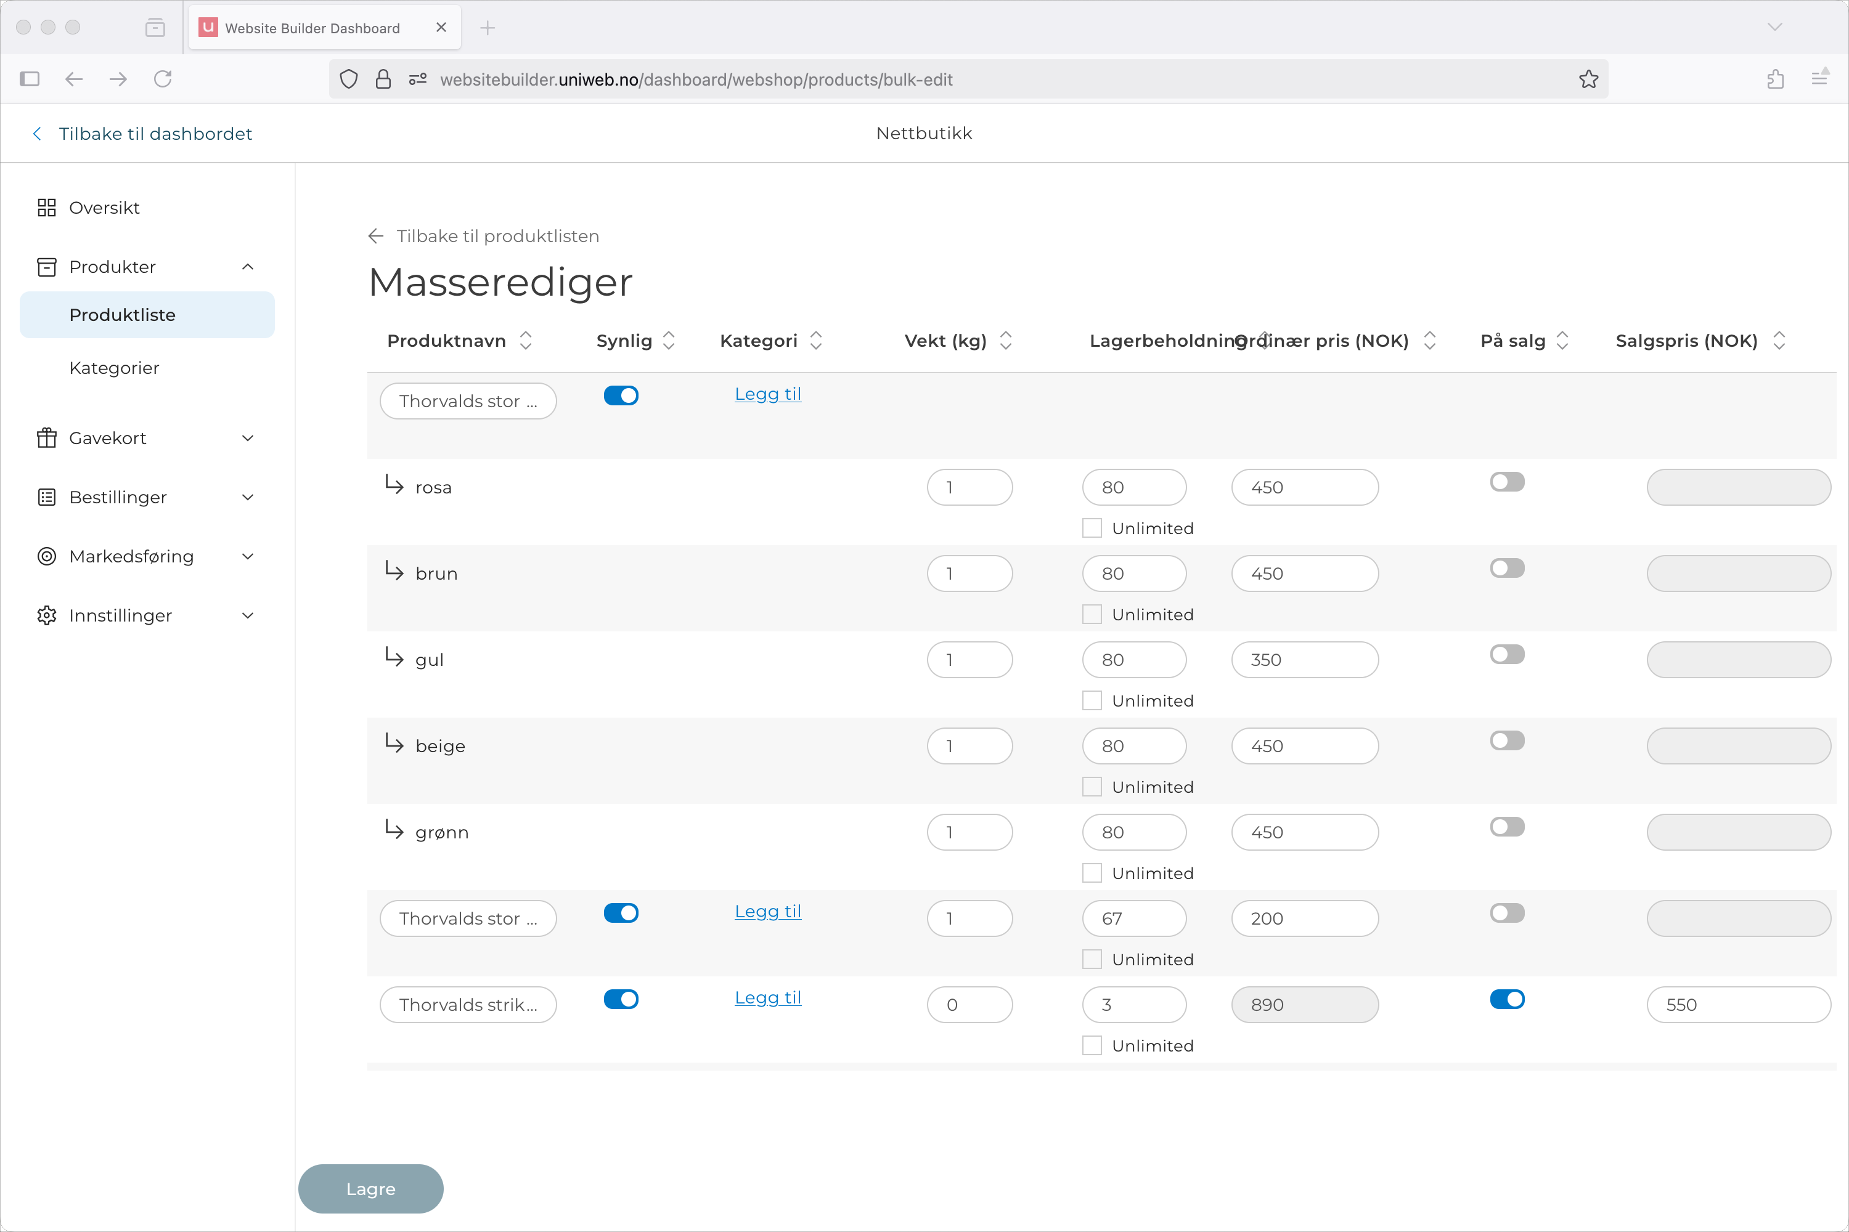The image size is (1849, 1232).
Task: Click the Bestillinger list icon
Action: point(46,497)
